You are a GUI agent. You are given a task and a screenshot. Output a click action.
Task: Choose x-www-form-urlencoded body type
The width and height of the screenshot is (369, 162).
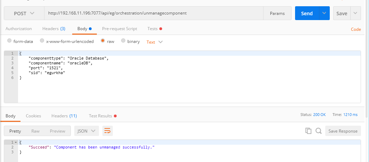[42, 40]
